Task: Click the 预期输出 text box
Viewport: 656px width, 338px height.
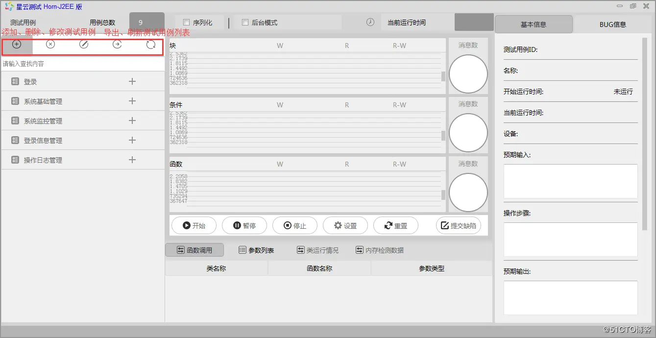Action: pos(571,298)
